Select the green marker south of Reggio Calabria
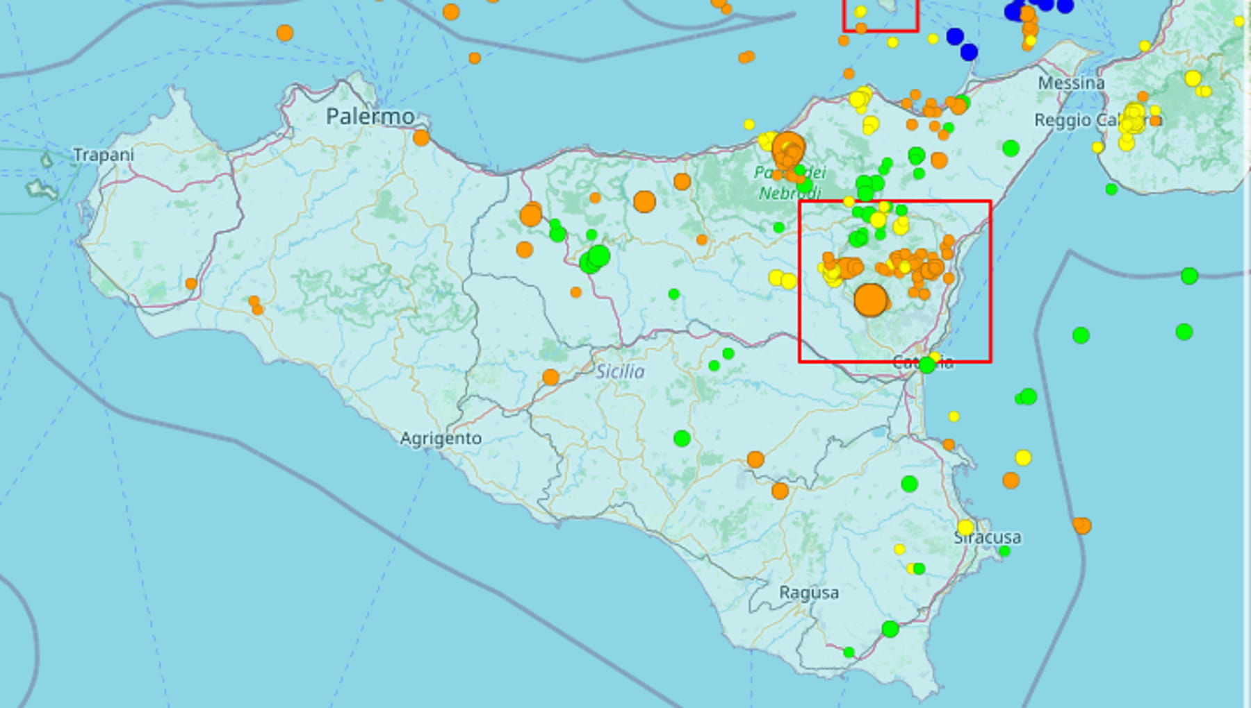This screenshot has height=708, width=1251. click(1111, 189)
